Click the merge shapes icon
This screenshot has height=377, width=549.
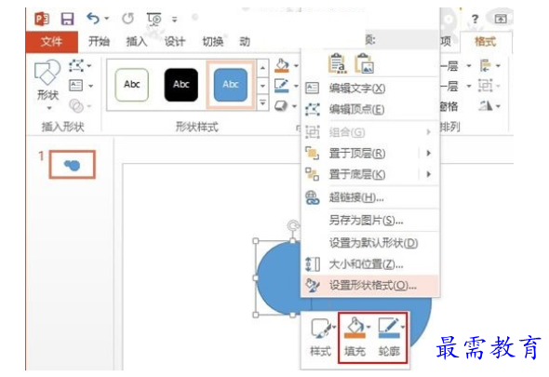click(x=76, y=105)
